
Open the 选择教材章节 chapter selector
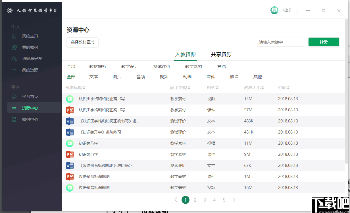coord(82,42)
